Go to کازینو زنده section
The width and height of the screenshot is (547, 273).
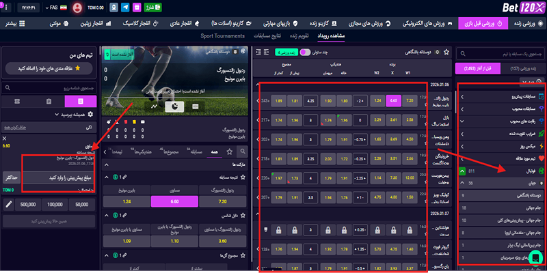[x=323, y=24]
